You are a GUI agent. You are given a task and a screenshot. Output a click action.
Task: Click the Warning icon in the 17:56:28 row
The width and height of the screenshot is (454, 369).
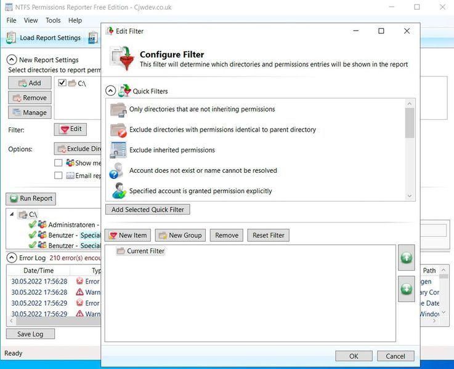(79, 292)
